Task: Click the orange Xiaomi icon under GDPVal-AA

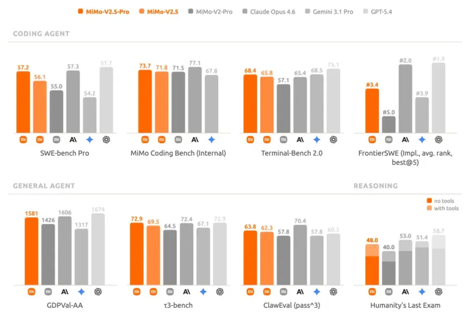Action: pyautogui.click(x=31, y=292)
